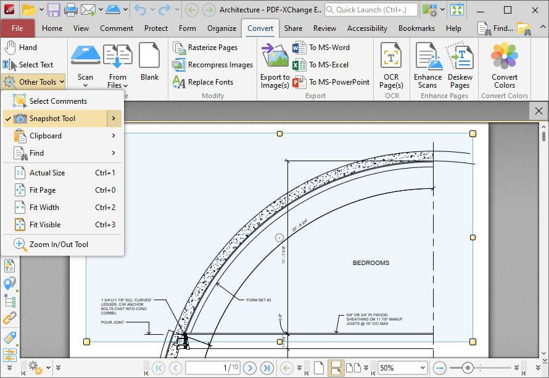
Task: Expand the Clipboard submenu
Action: [46, 135]
